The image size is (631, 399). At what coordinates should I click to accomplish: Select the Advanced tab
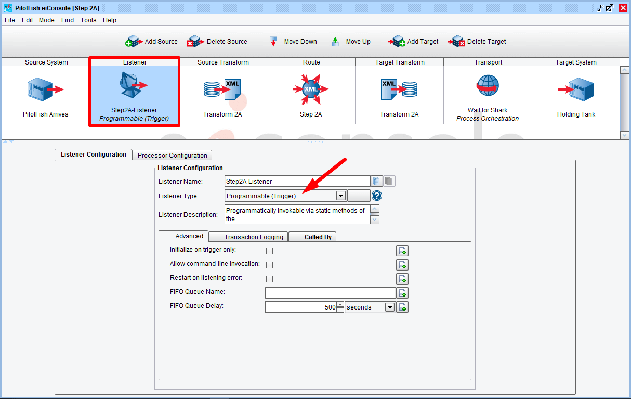183,236
